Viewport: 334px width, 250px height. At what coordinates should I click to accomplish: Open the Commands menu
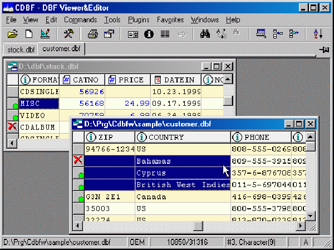pyautogui.click(x=81, y=20)
